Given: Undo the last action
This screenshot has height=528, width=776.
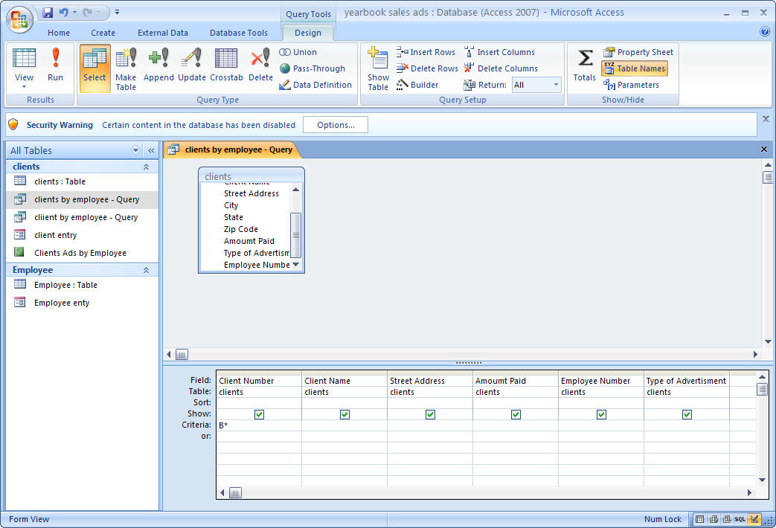Looking at the screenshot, I should [x=63, y=13].
